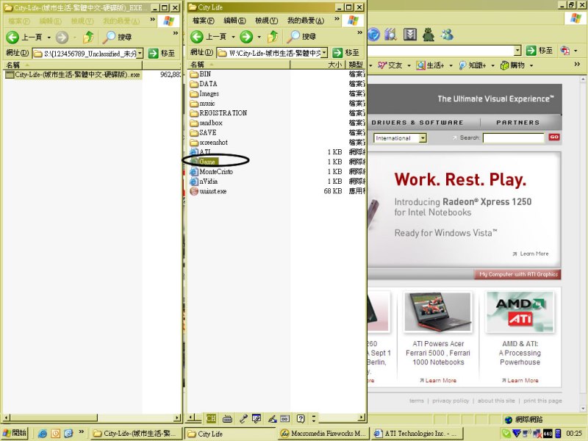Click the gray double-chevron down icon in browser toolbar
The width and height of the screenshot is (588, 441).
410,35
